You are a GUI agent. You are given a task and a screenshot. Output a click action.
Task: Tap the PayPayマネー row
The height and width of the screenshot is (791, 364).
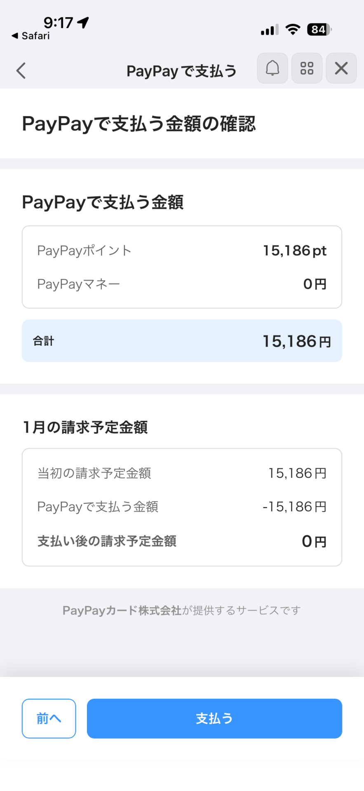pyautogui.click(x=182, y=284)
